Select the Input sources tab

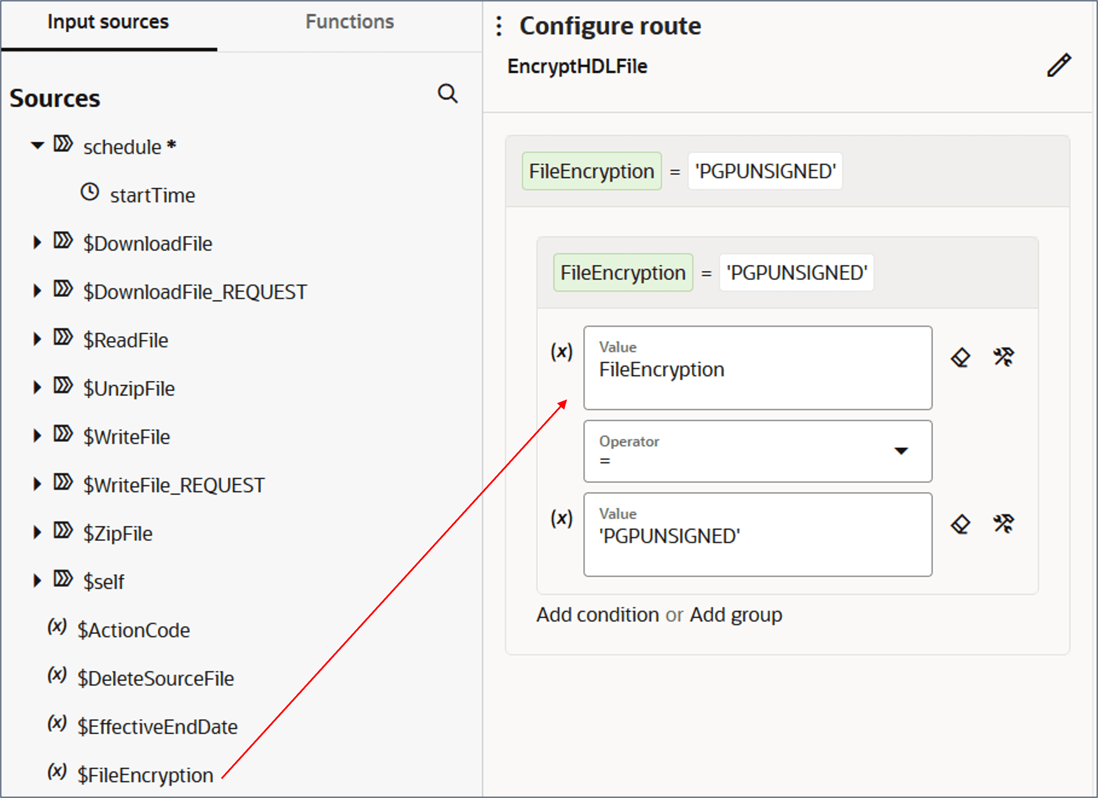[x=108, y=22]
